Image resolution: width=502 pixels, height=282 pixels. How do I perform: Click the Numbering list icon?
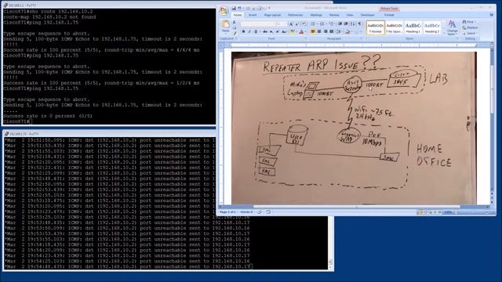pyautogui.click(x=322, y=24)
